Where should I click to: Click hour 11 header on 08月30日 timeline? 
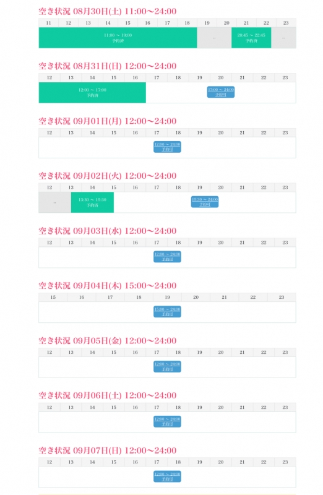pos(49,23)
